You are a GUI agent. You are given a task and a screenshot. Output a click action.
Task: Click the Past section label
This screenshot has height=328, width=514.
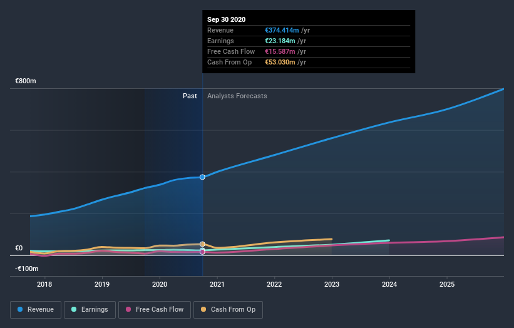pos(190,96)
